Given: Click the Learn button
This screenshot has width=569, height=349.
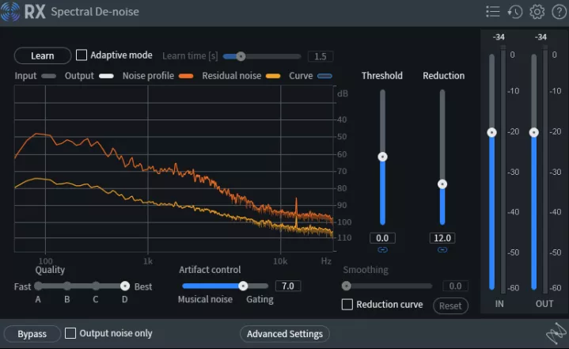Looking at the screenshot, I should coord(43,56).
